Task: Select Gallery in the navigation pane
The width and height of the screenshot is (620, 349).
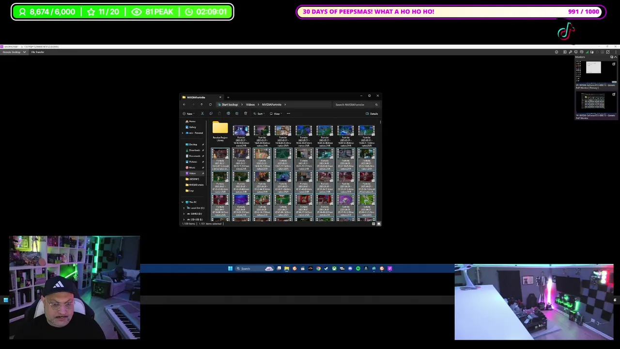Action: 191,127
